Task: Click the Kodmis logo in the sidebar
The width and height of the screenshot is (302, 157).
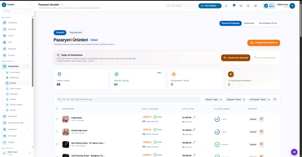Action: (x=4, y=5)
